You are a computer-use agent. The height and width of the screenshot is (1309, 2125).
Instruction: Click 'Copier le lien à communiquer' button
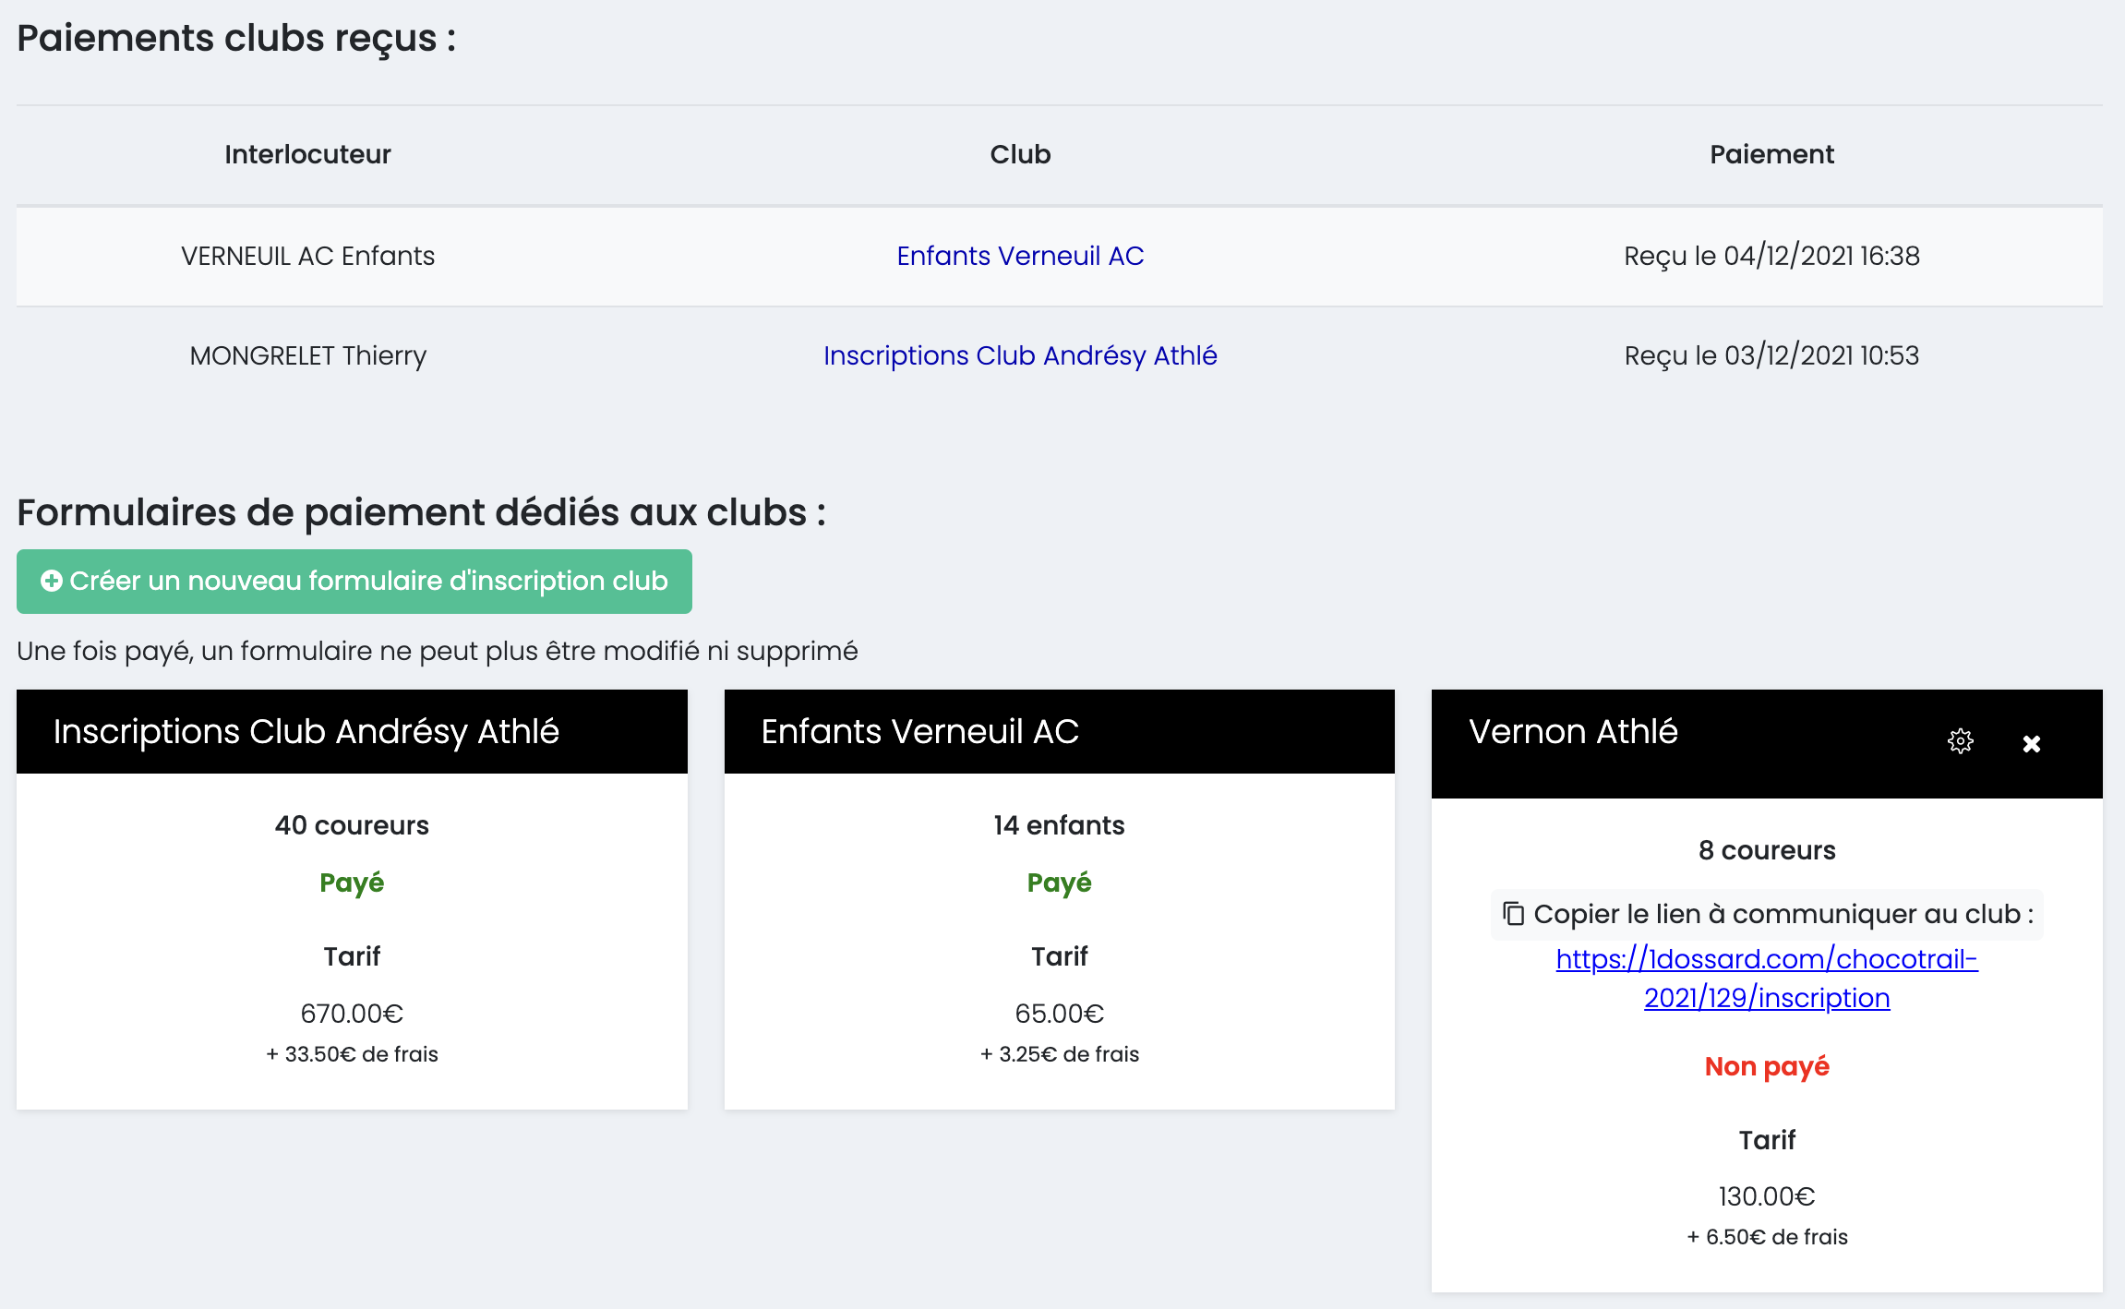tap(1766, 914)
